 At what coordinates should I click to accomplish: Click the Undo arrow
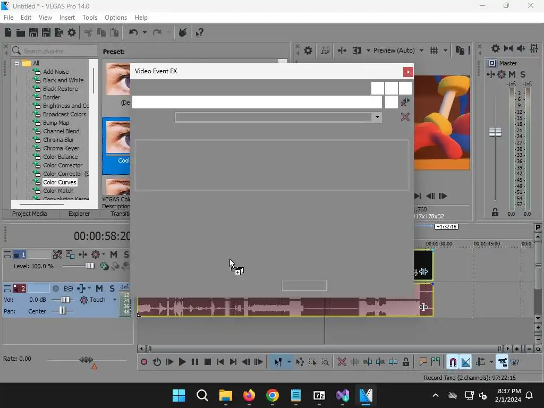[x=133, y=32]
